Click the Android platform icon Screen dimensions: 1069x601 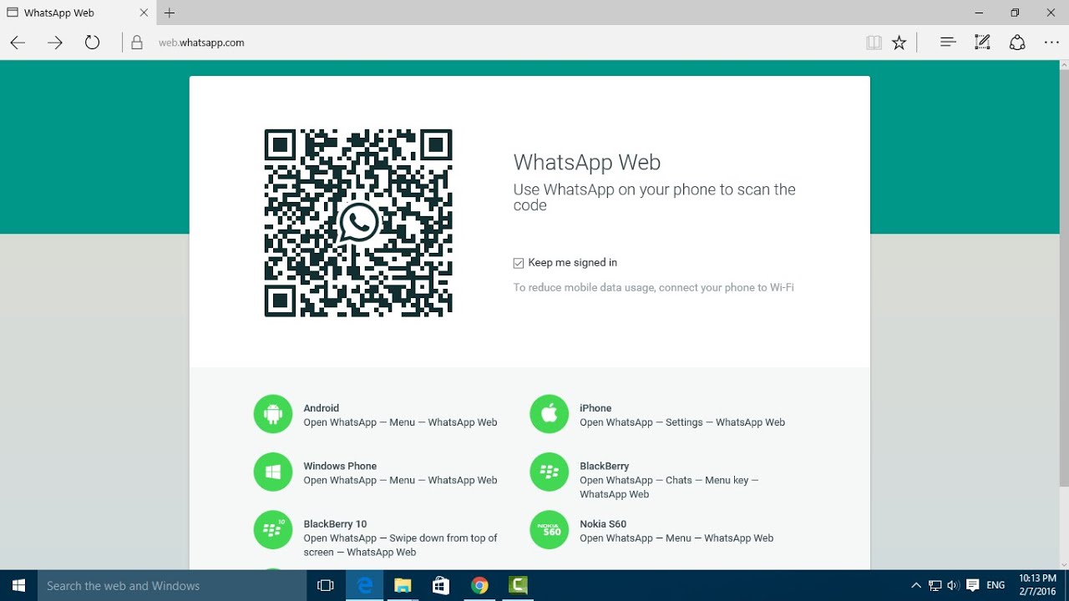click(x=273, y=414)
